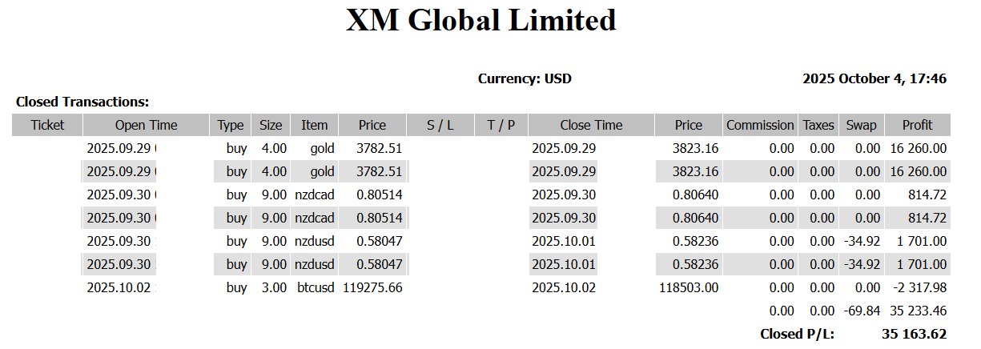Click the Open Time column header
Screen dimensions: 981x349
(x=146, y=125)
